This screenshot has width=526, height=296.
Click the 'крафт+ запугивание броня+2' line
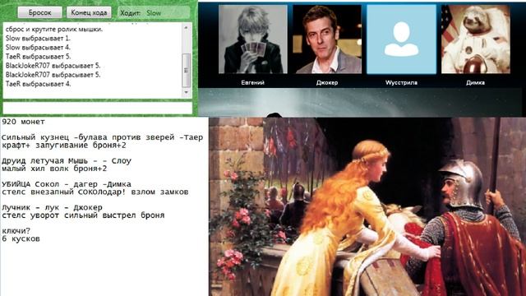click(64, 146)
